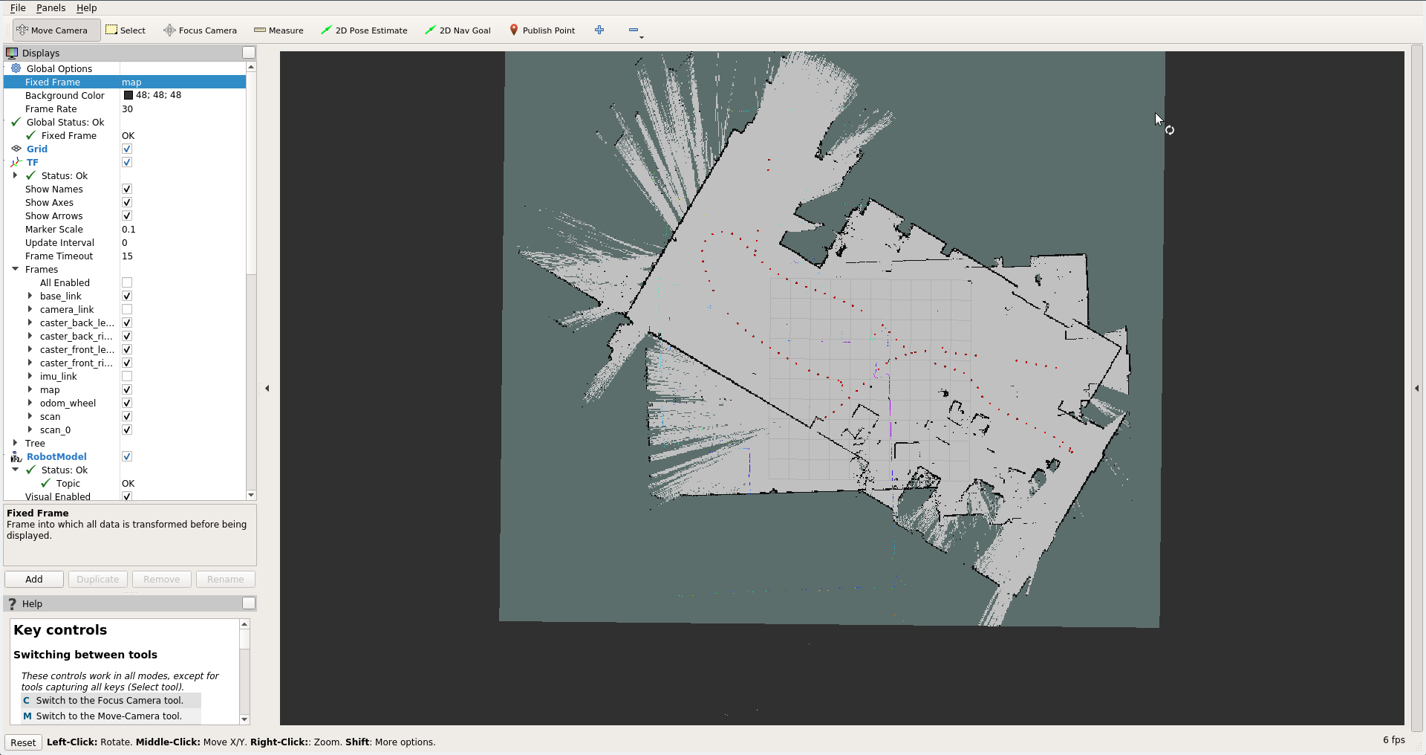Disable the Grid display checkbox

(126, 149)
